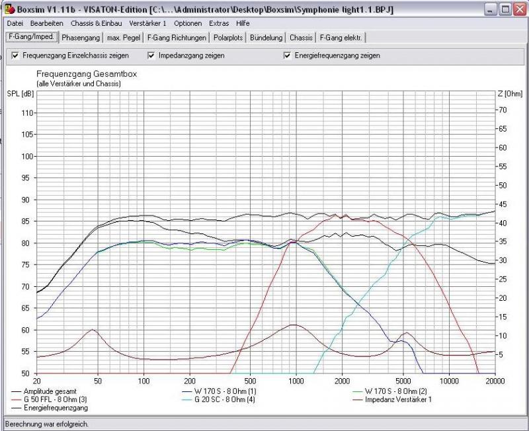
Task: Open the Datei menu
Action: 15,23
